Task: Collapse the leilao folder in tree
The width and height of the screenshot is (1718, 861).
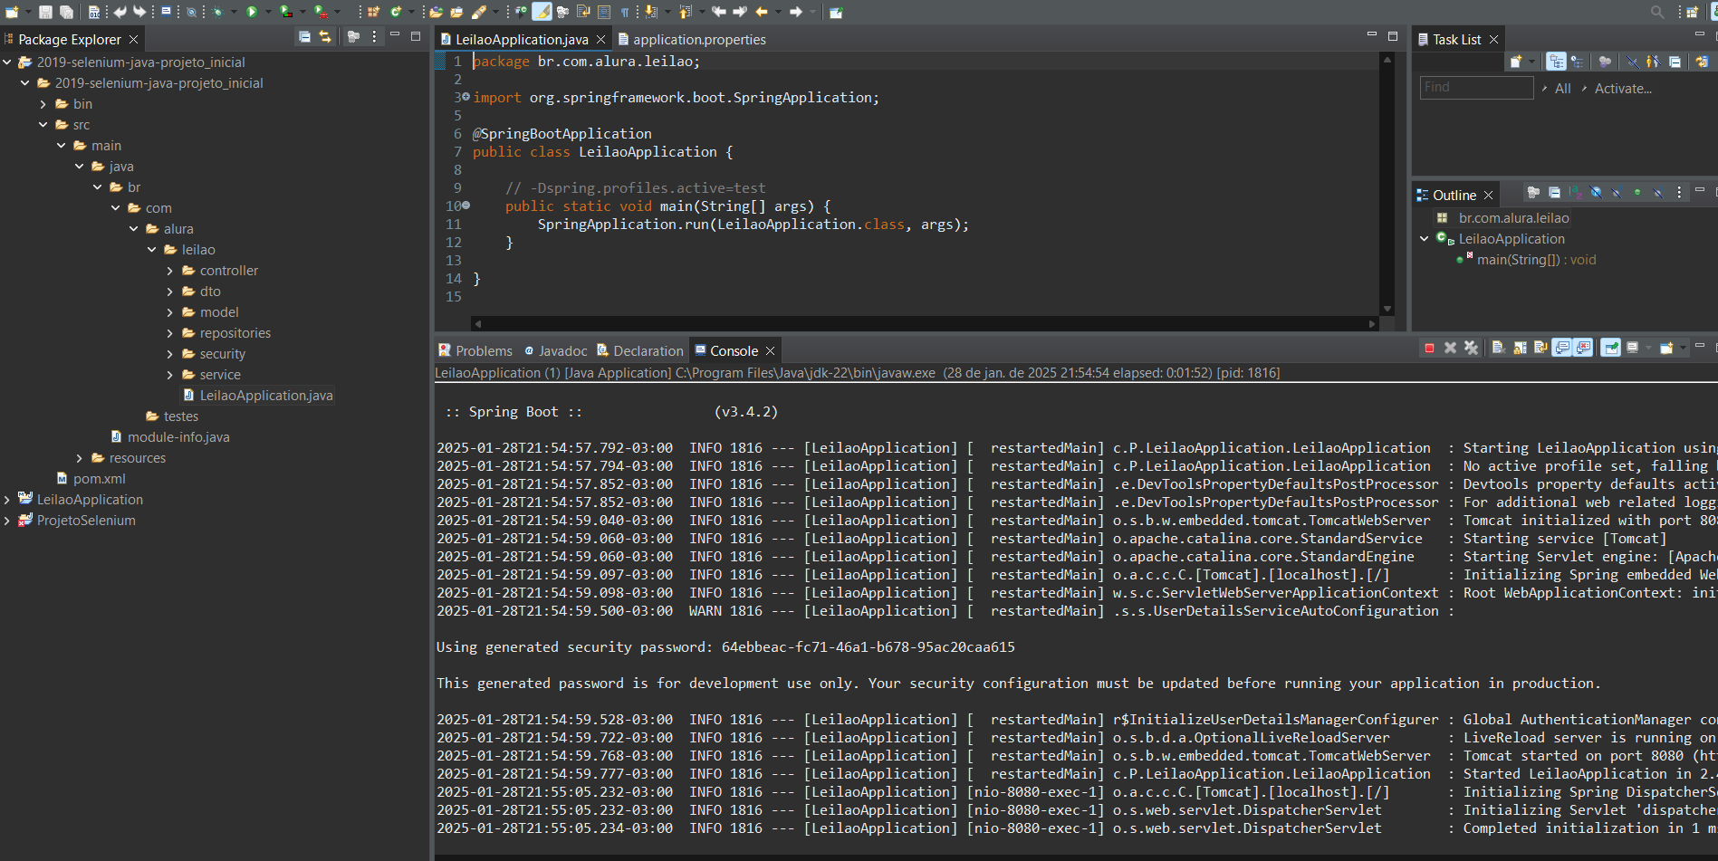Action: point(152,250)
